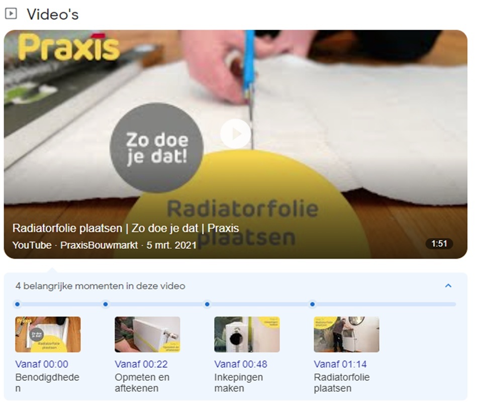The height and width of the screenshot is (407, 477).
Task: Click the 4 belangrijke momenten in deze video heading
Action: coord(101,286)
